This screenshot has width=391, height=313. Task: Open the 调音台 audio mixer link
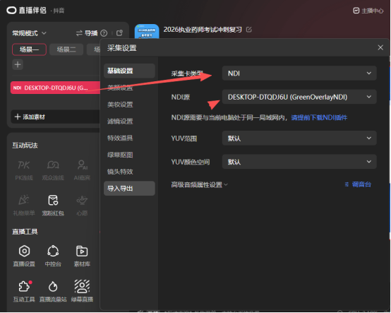(358, 184)
